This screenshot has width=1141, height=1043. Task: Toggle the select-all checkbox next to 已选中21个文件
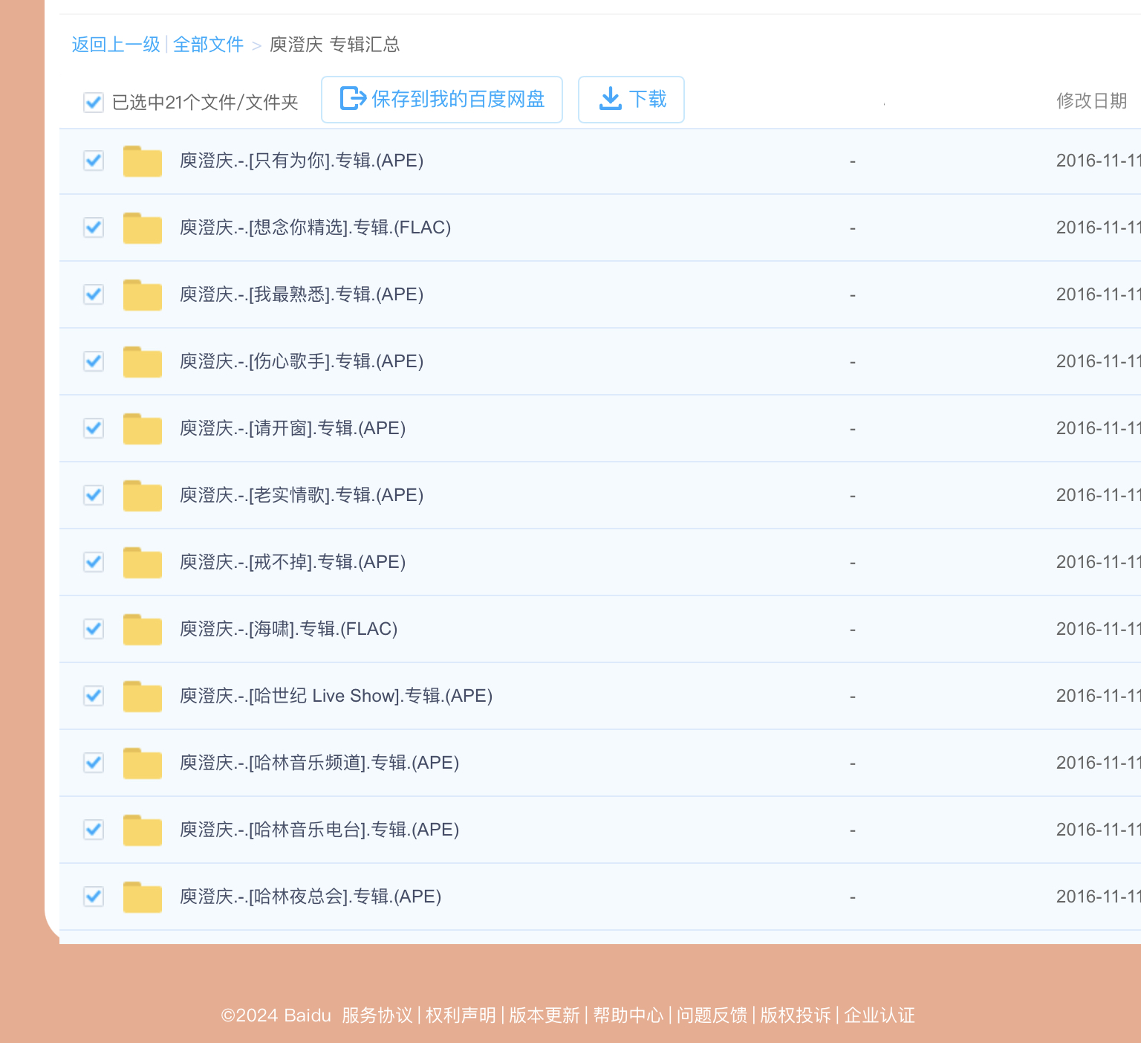(94, 102)
